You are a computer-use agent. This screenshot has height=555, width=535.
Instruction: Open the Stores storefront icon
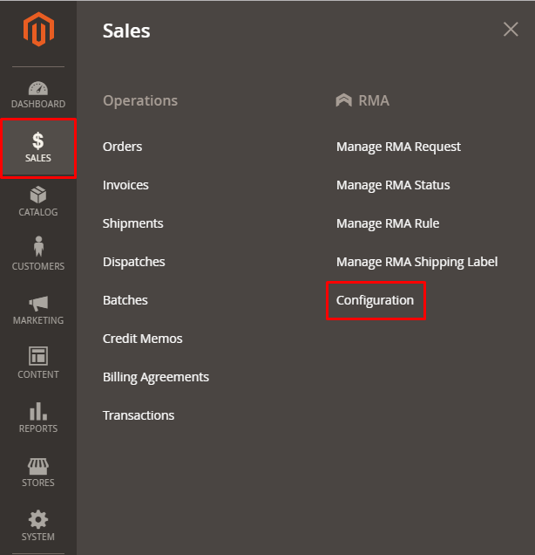[38, 465]
